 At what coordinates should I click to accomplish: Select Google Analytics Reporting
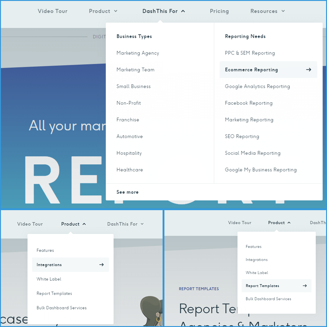tap(257, 86)
